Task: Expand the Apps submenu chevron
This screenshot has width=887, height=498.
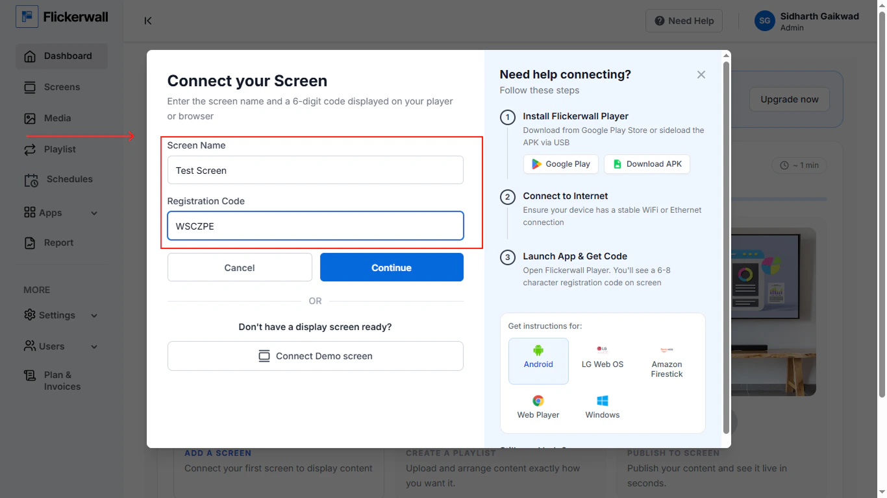Action: pyautogui.click(x=94, y=213)
